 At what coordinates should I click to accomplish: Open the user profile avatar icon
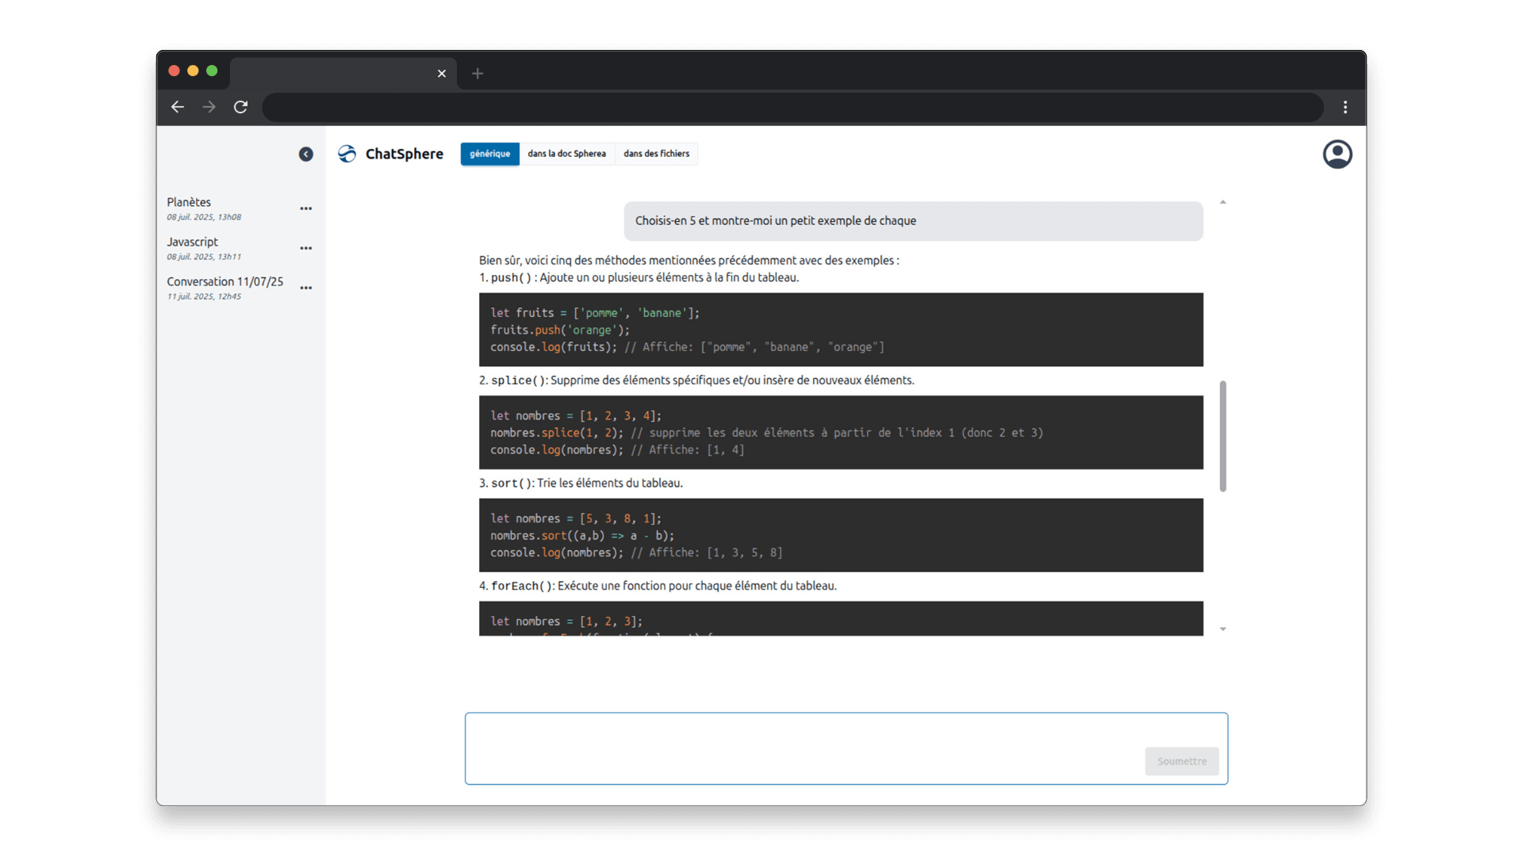[1337, 154]
